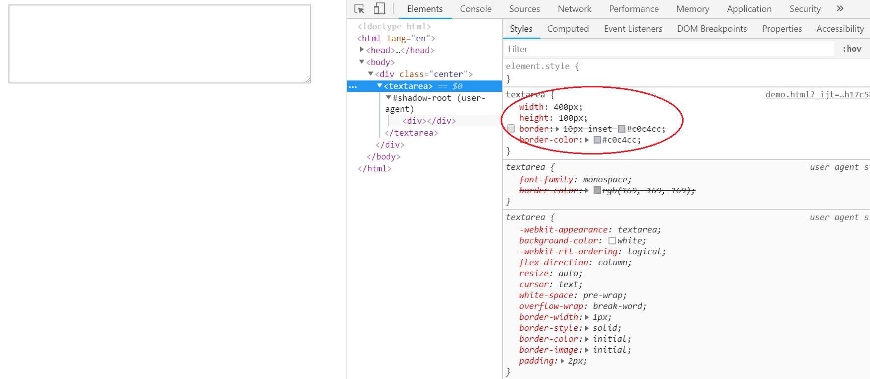870x379 pixels.
Task: Click the Filter styles input field
Action: pos(669,49)
